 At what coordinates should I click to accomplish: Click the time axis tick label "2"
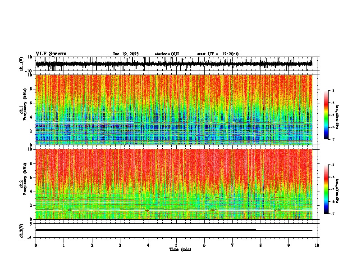92,245
